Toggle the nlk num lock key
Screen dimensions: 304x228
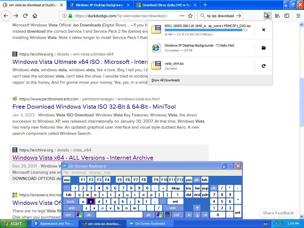coord(213,188)
